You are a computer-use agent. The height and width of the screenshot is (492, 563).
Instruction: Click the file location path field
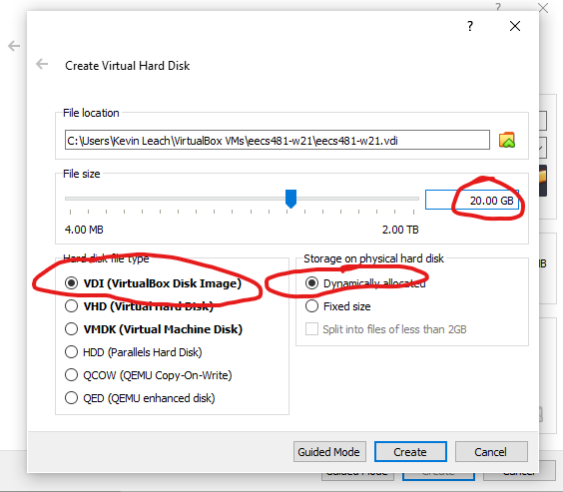pyautogui.click(x=278, y=140)
